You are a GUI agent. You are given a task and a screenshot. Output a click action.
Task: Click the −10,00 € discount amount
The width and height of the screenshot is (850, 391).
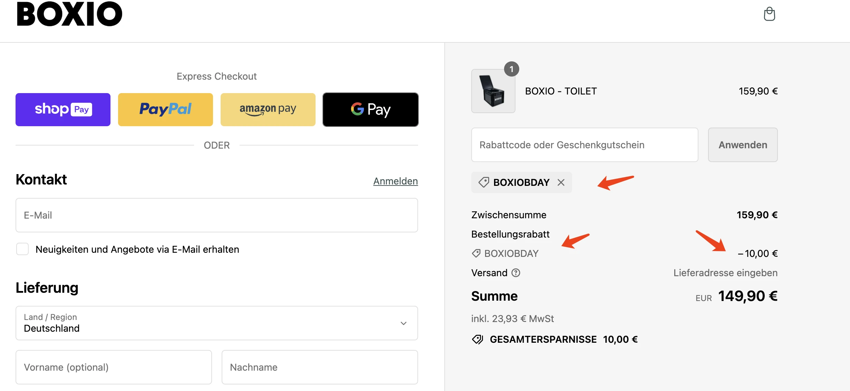pyautogui.click(x=758, y=253)
